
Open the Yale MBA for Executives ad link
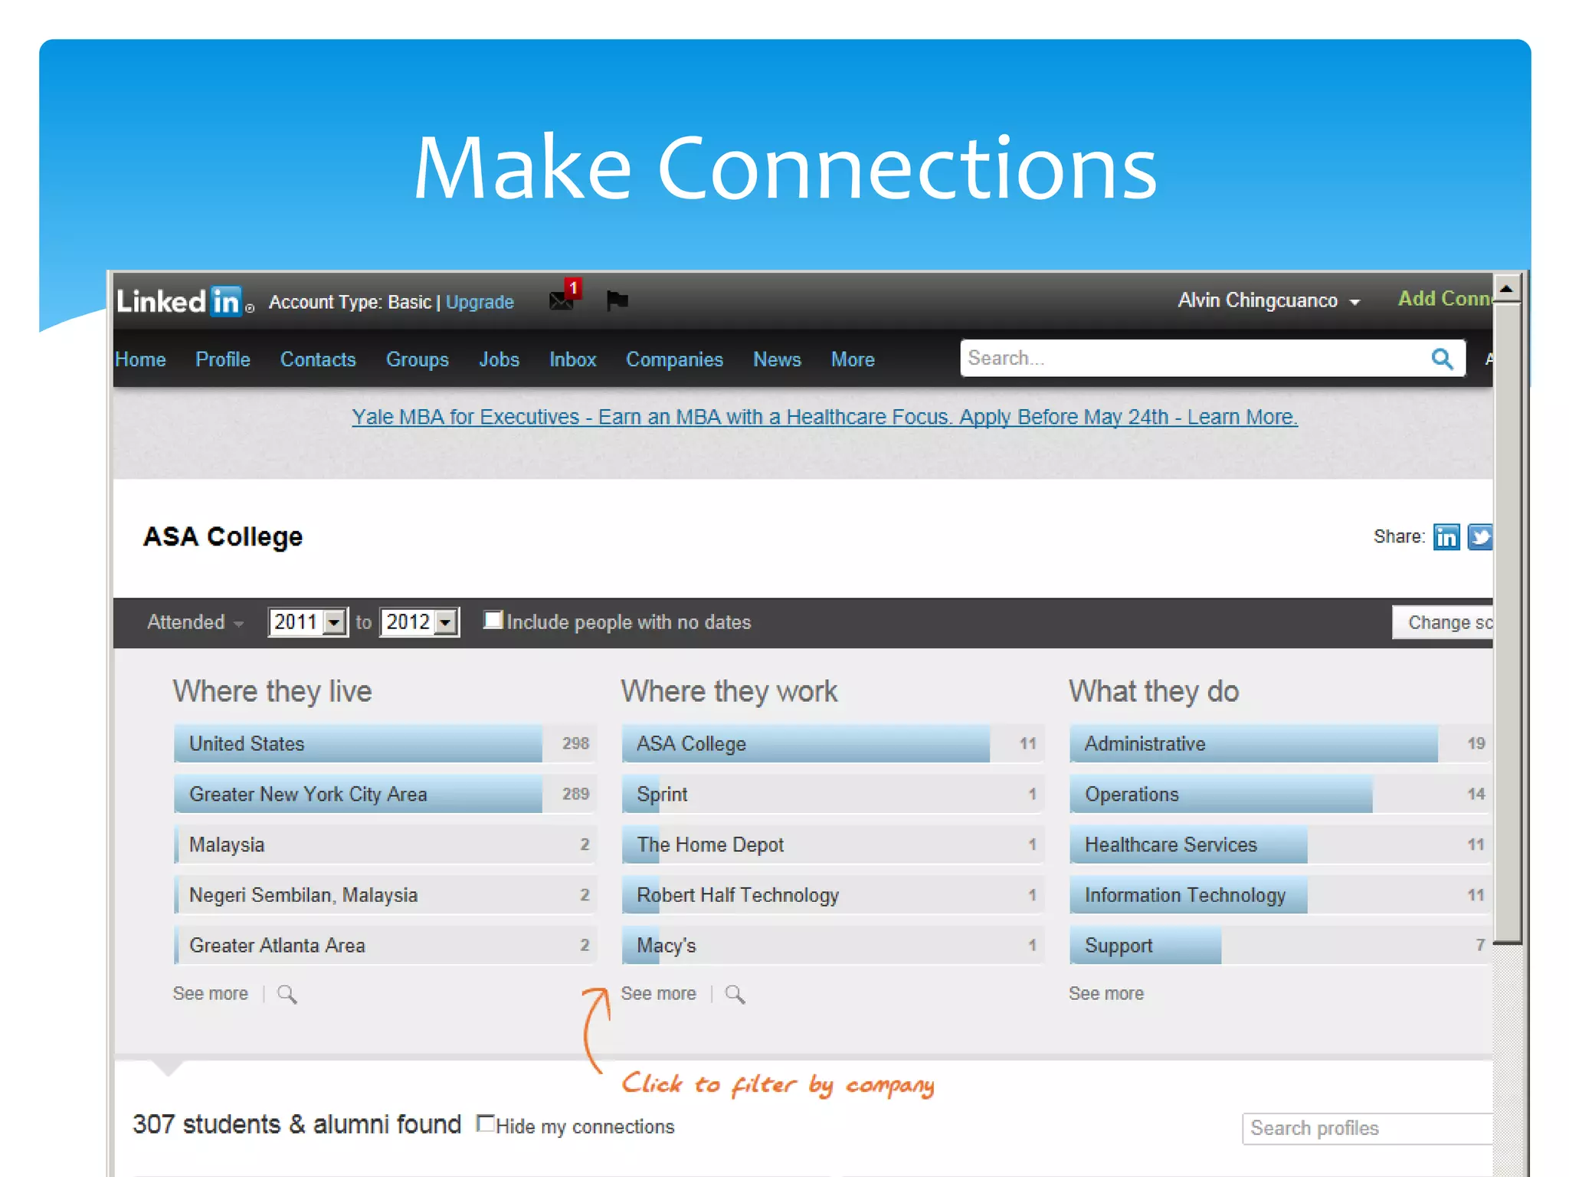[x=824, y=417]
